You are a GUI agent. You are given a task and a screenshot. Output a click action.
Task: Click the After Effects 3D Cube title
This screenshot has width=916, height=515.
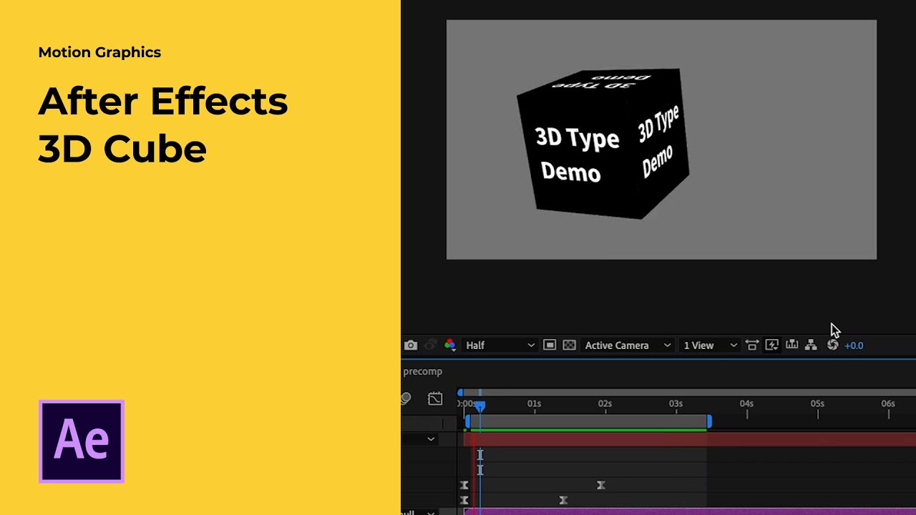[163, 125]
